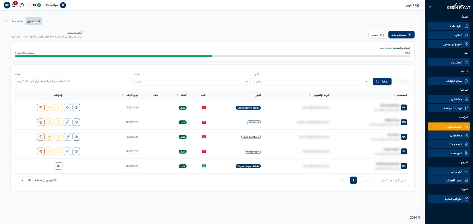Click the lock icon in the FK row

pyautogui.click(x=50, y=151)
